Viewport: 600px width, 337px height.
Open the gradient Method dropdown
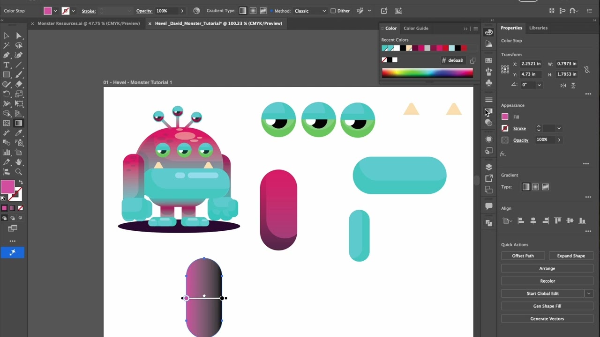coord(310,11)
